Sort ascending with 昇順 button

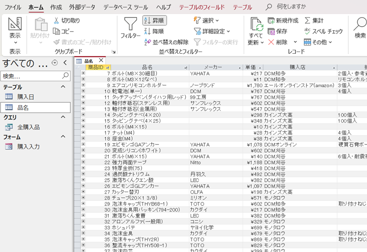[155, 20]
